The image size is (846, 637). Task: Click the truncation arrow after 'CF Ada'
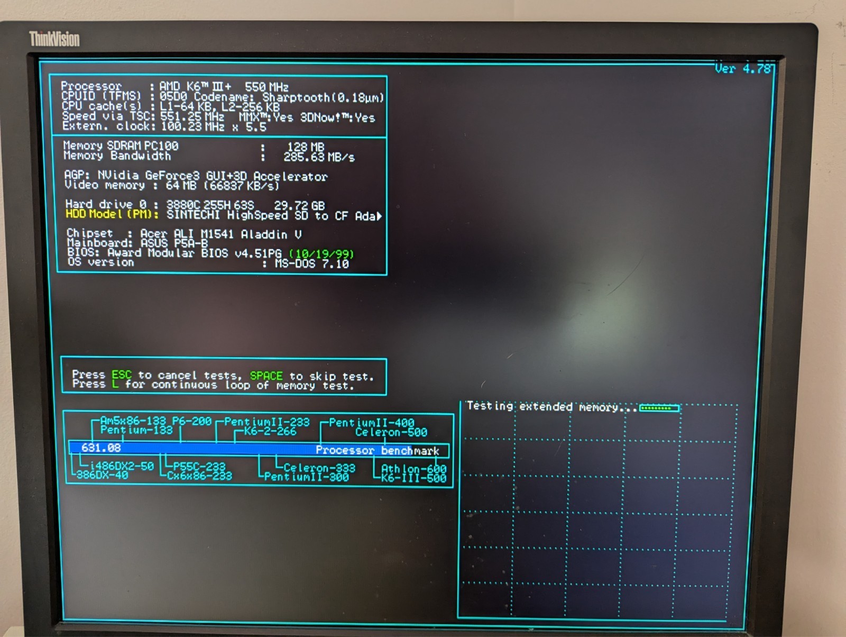coord(379,216)
